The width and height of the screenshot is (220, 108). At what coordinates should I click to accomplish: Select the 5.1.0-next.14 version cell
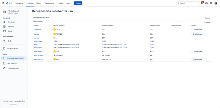coord(107,59)
